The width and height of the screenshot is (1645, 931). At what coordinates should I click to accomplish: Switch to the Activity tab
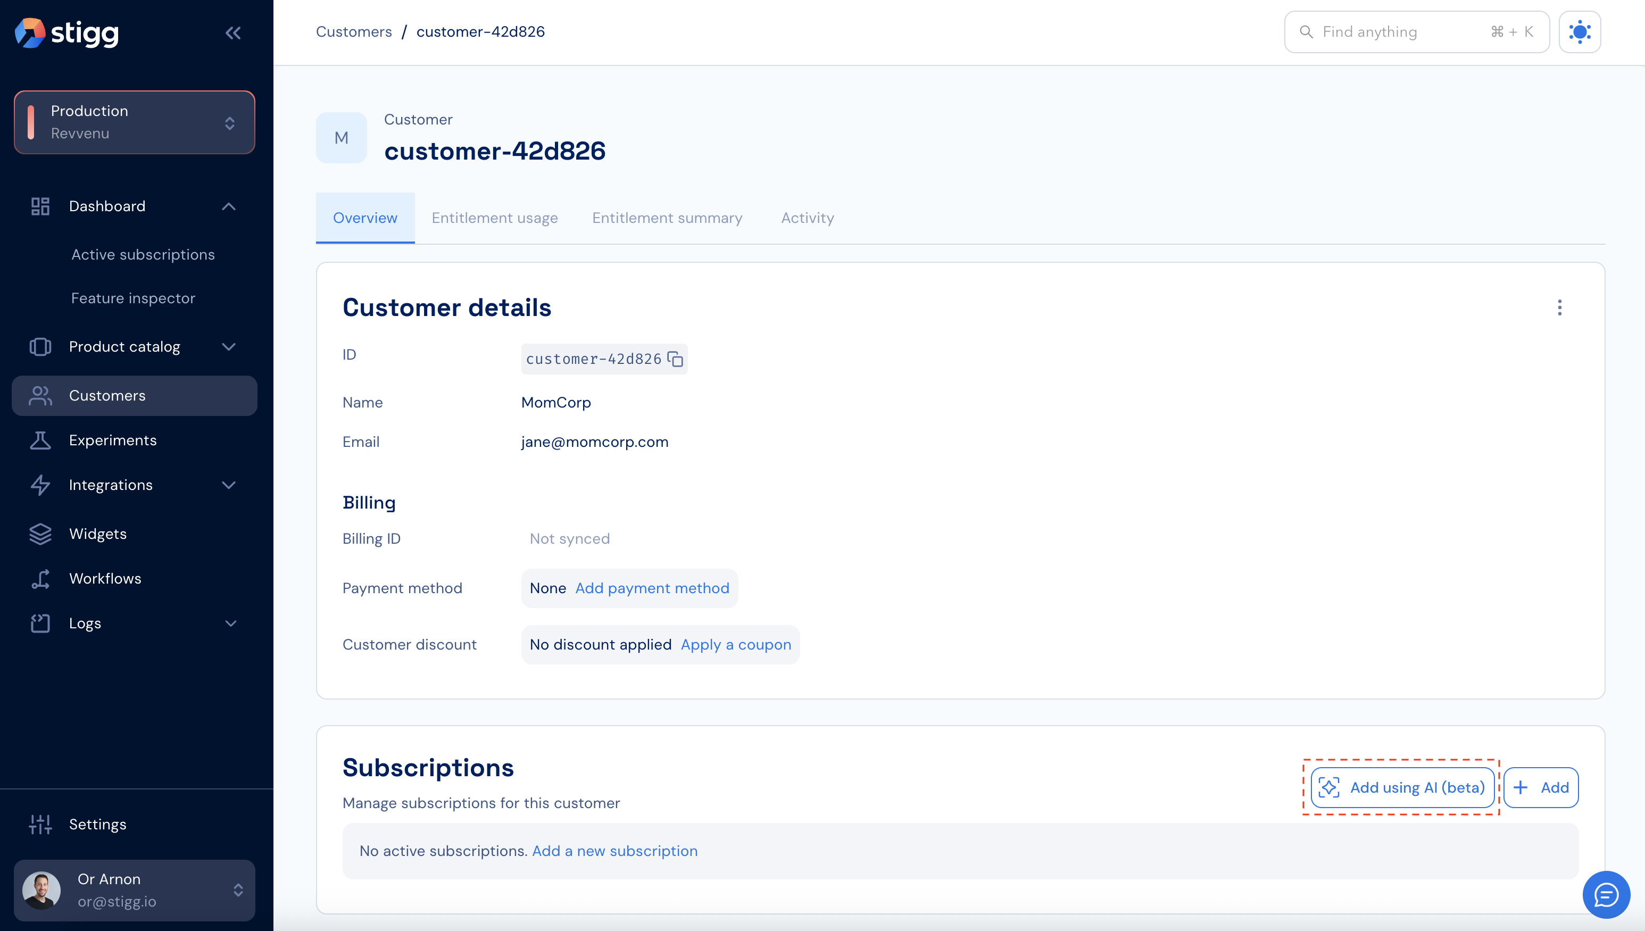[x=807, y=218]
